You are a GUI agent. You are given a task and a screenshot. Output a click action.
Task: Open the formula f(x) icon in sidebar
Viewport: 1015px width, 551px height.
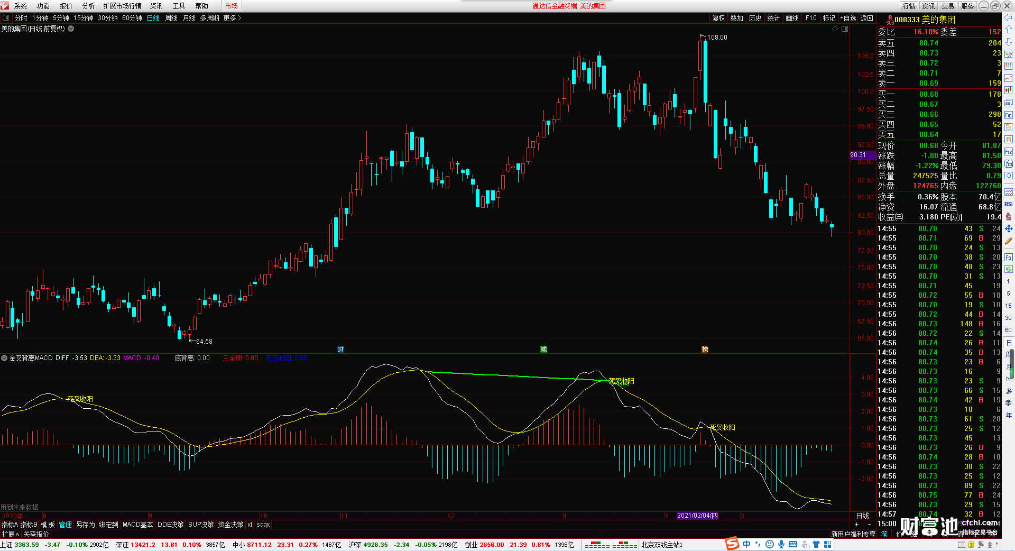point(1009,164)
